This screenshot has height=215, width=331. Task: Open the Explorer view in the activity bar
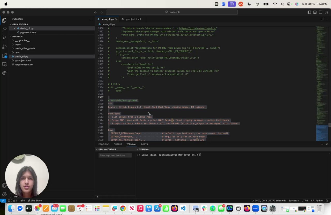coord(4,20)
